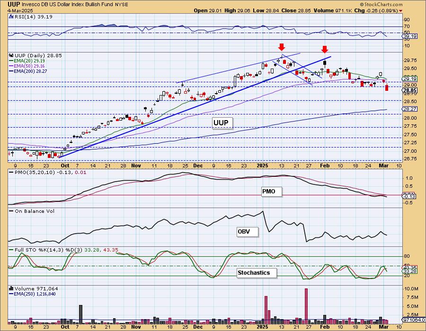Click the EMA(20) 29.19 legend entry
Screen dimensions: 426x331
[27, 61]
